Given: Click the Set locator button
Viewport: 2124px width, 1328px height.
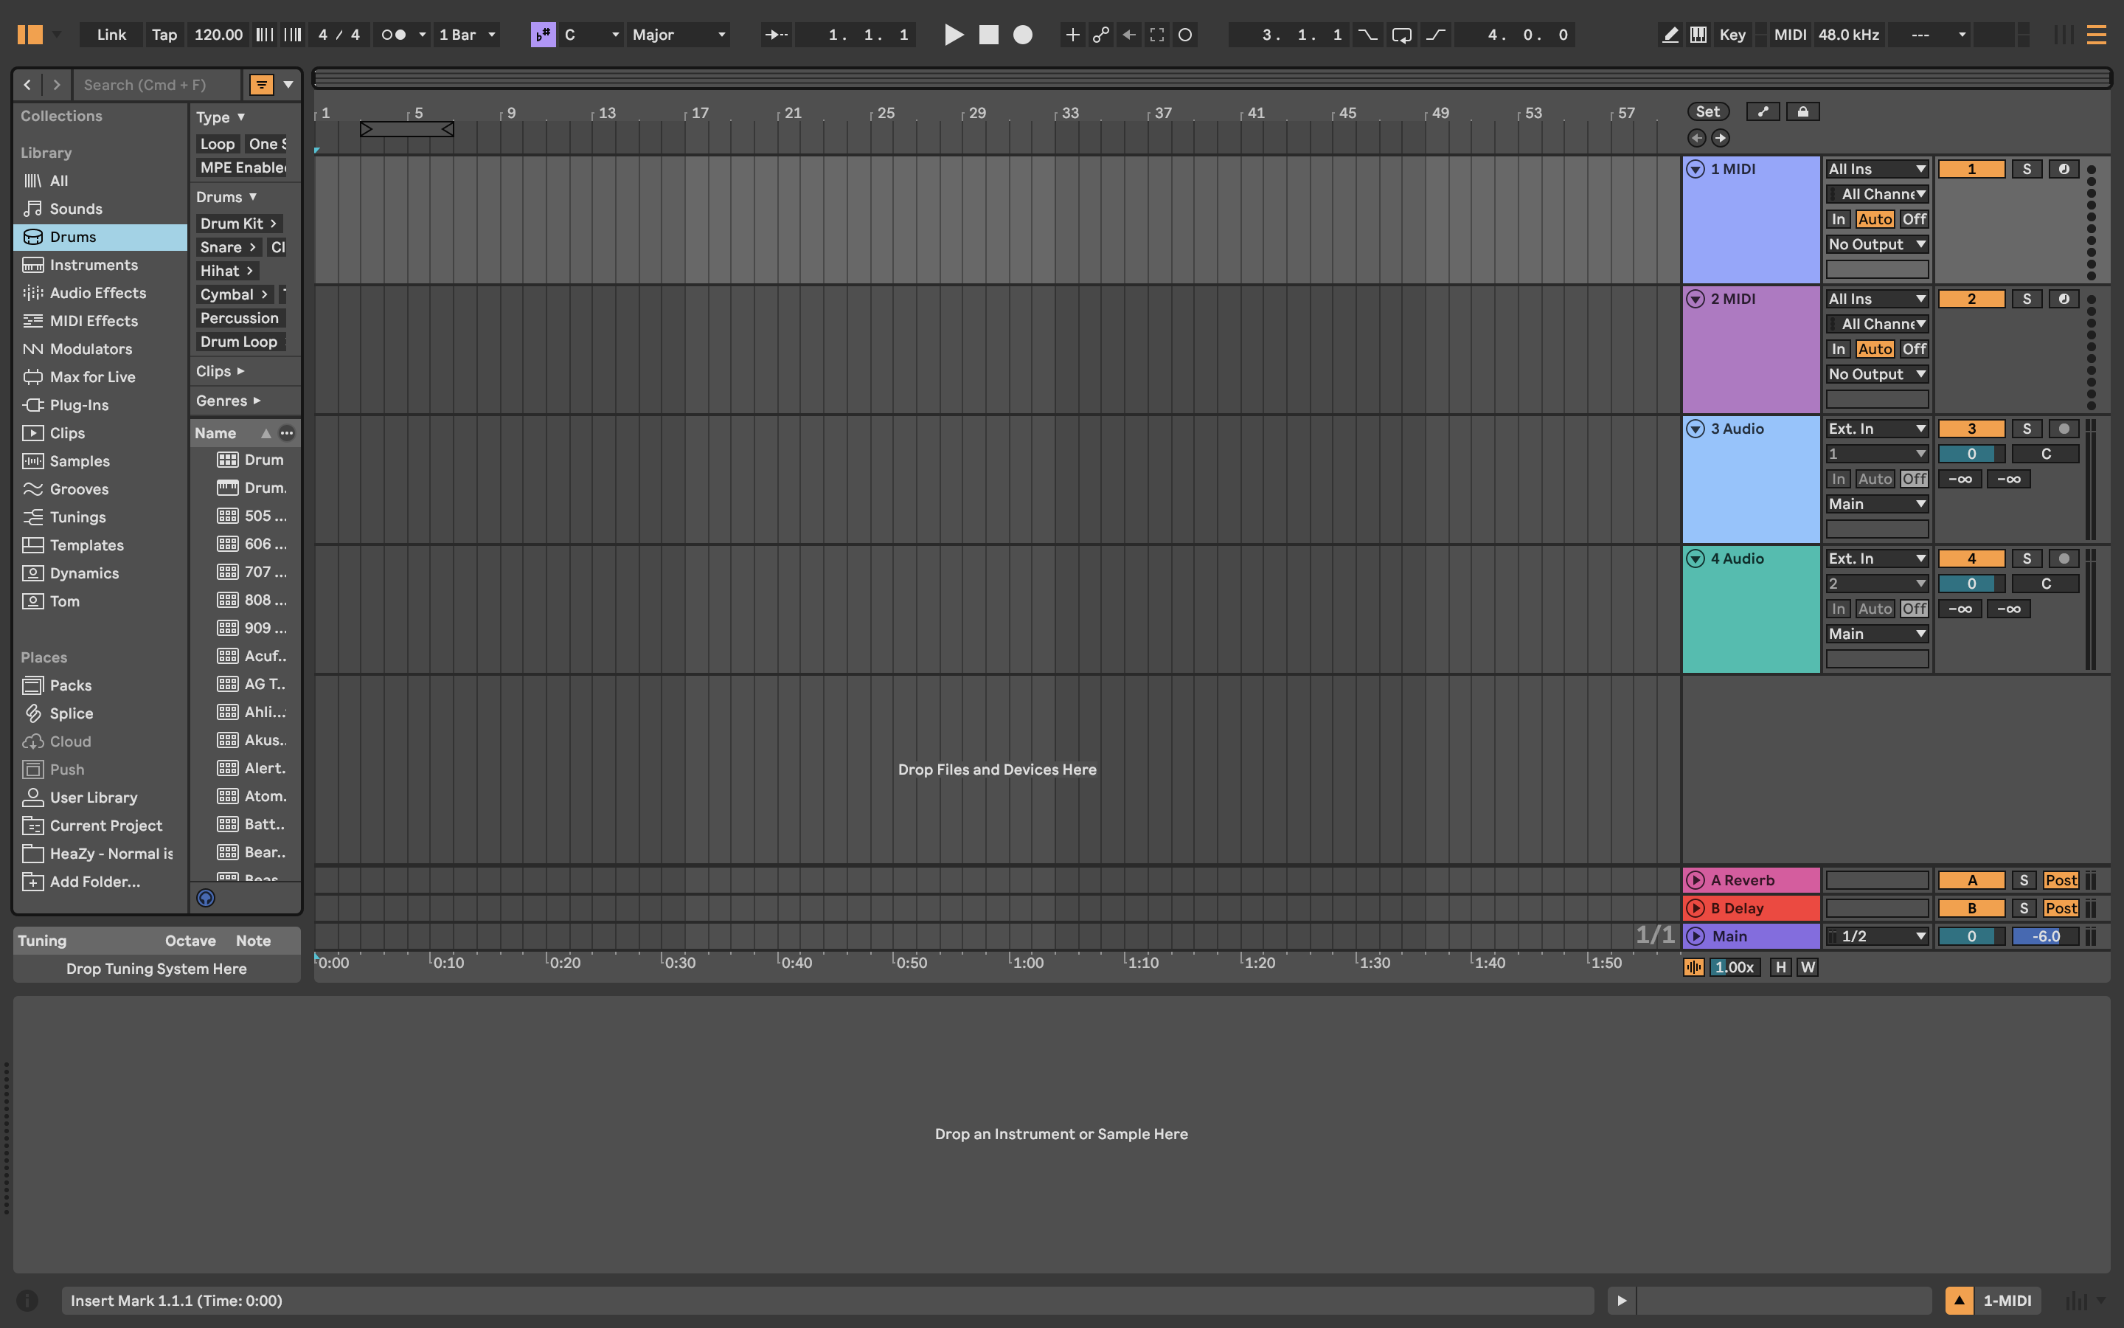Looking at the screenshot, I should tap(1708, 111).
